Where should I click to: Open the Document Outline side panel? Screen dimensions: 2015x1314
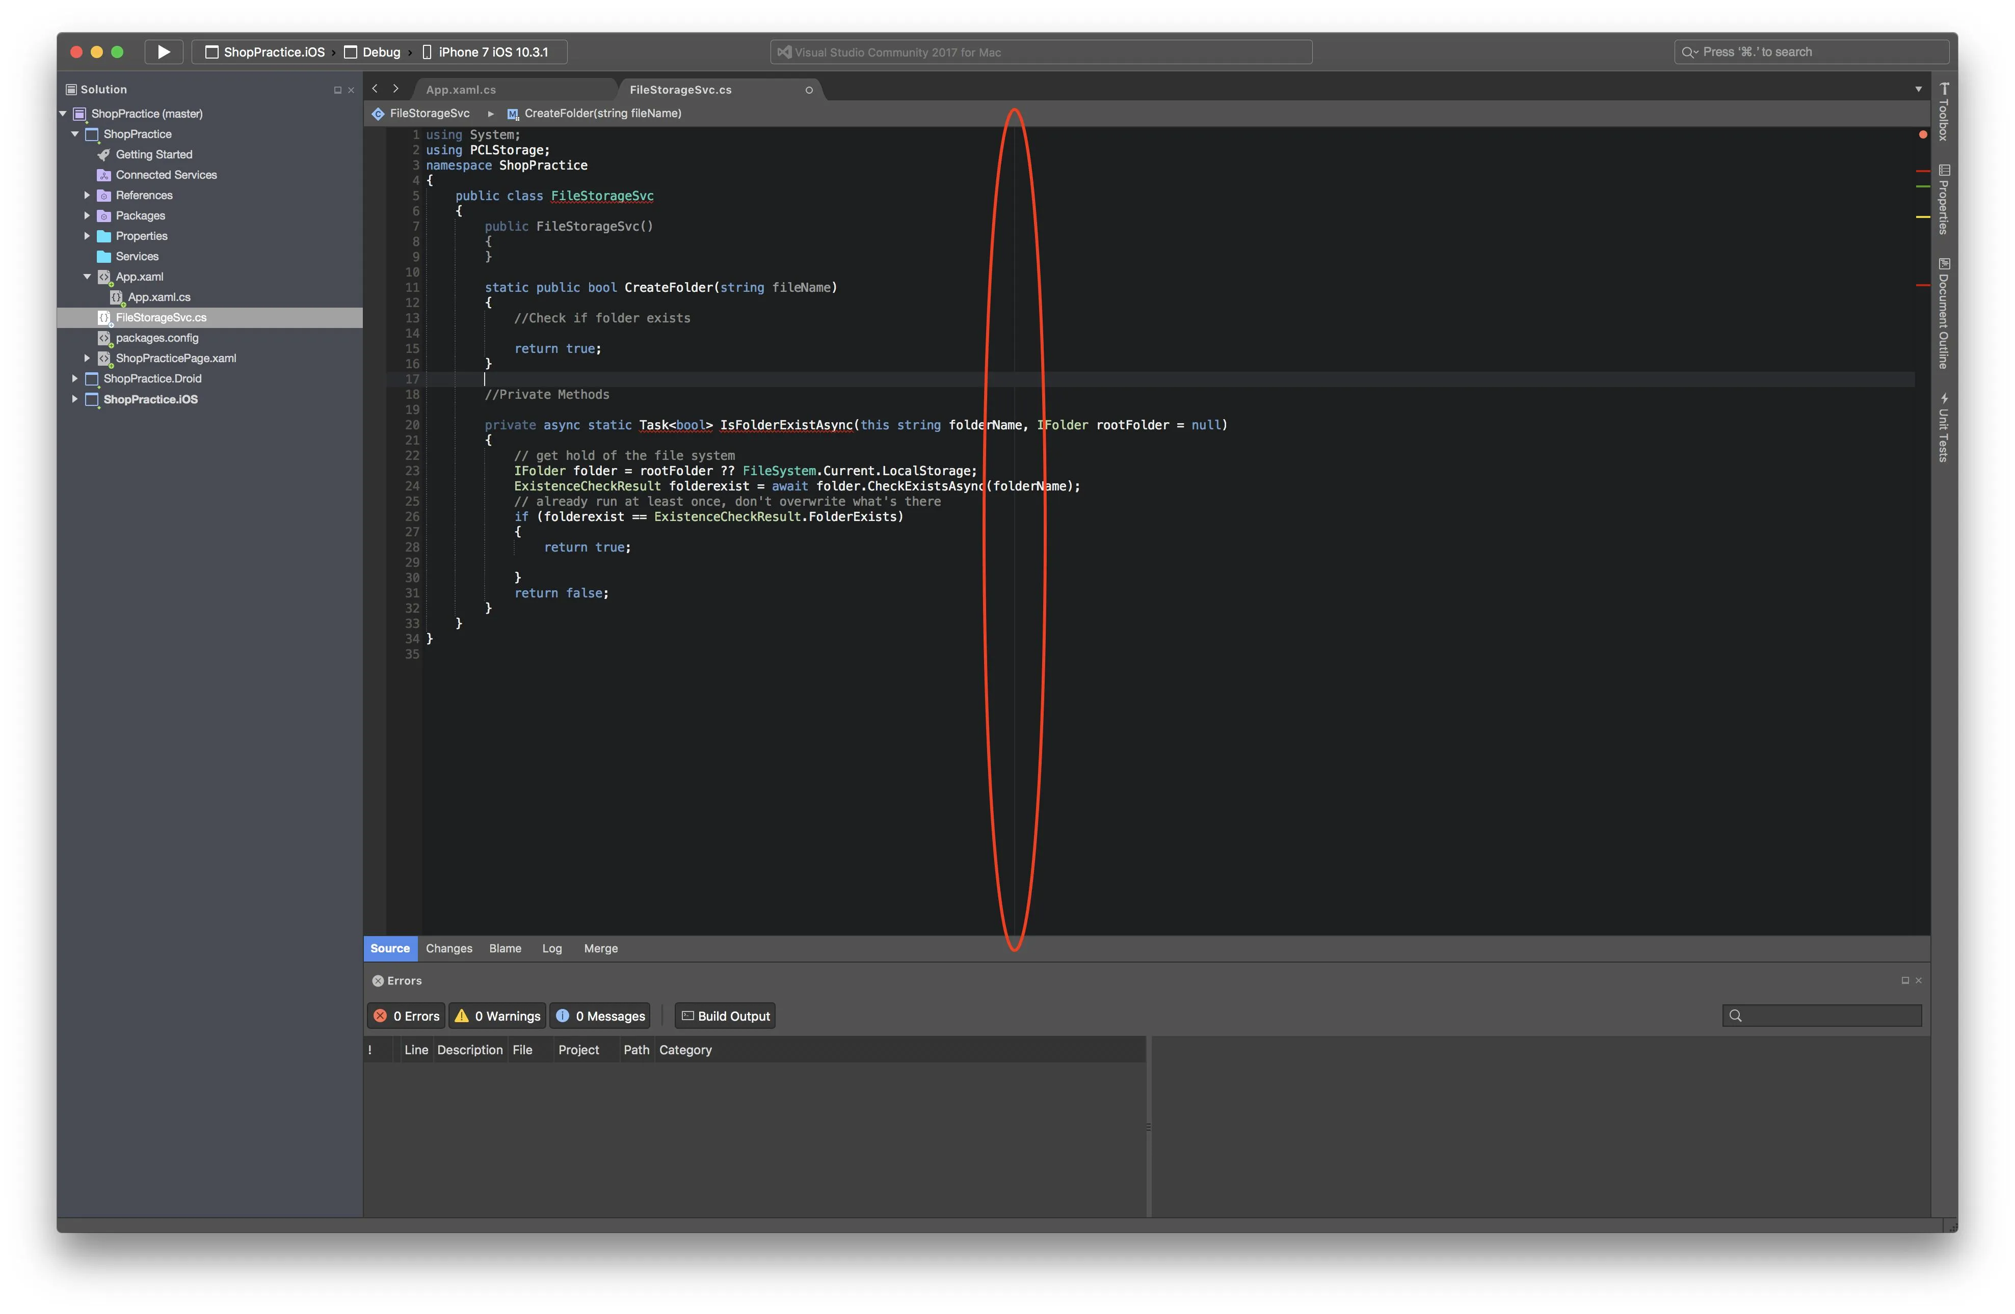pyautogui.click(x=1944, y=314)
